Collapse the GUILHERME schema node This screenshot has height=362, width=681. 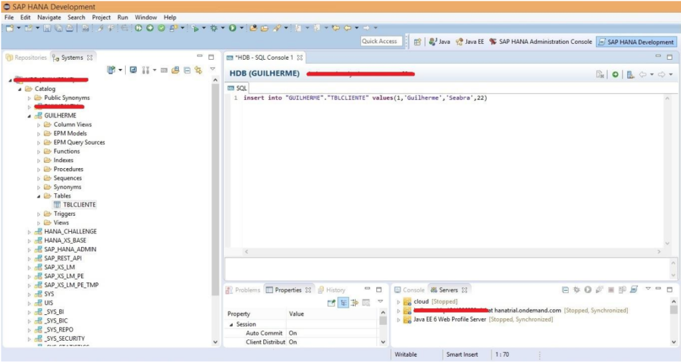point(29,116)
